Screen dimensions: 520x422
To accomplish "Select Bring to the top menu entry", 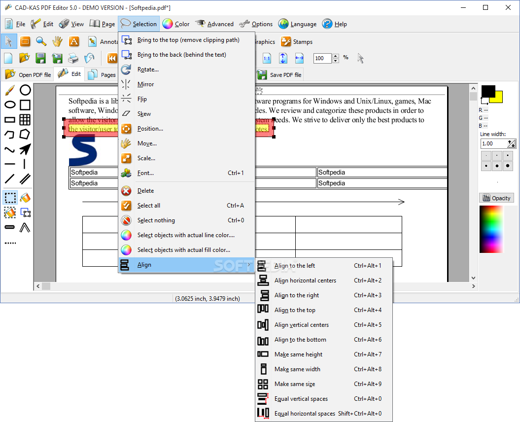I will click(186, 40).
